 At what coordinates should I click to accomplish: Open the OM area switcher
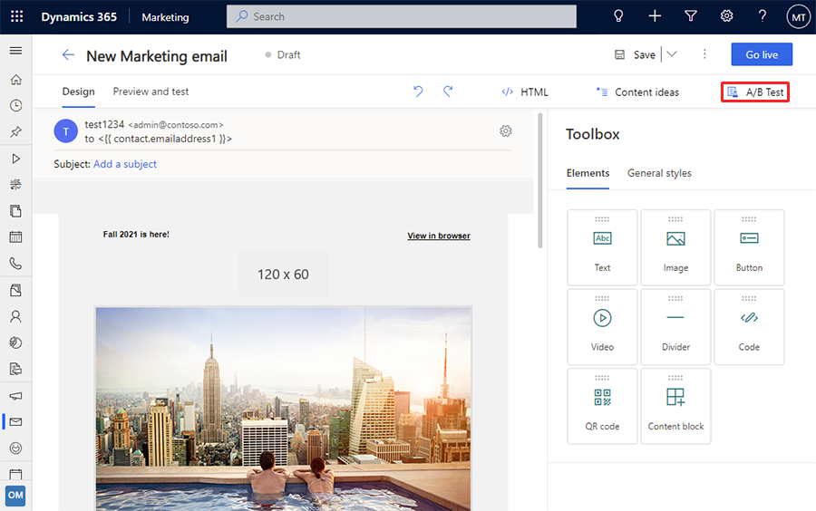click(x=15, y=495)
